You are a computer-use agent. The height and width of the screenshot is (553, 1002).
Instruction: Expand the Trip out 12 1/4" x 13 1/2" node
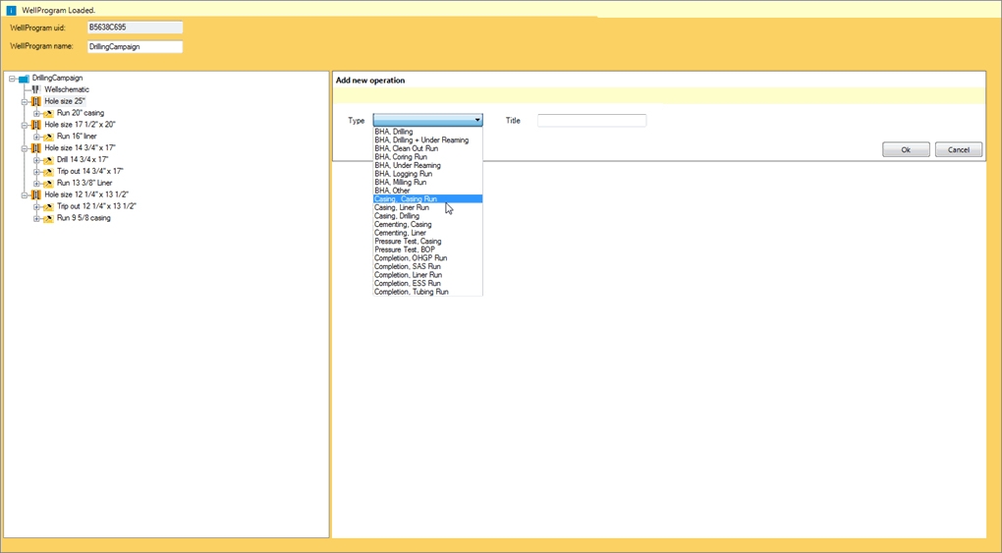point(37,206)
